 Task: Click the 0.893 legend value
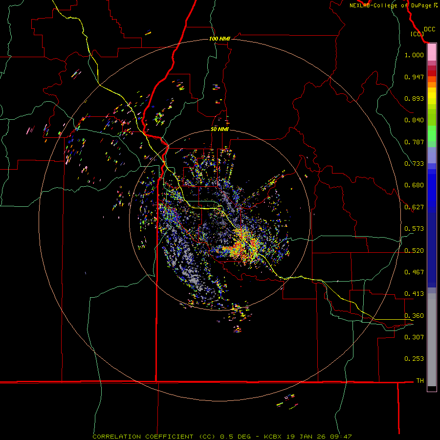pyautogui.click(x=414, y=98)
